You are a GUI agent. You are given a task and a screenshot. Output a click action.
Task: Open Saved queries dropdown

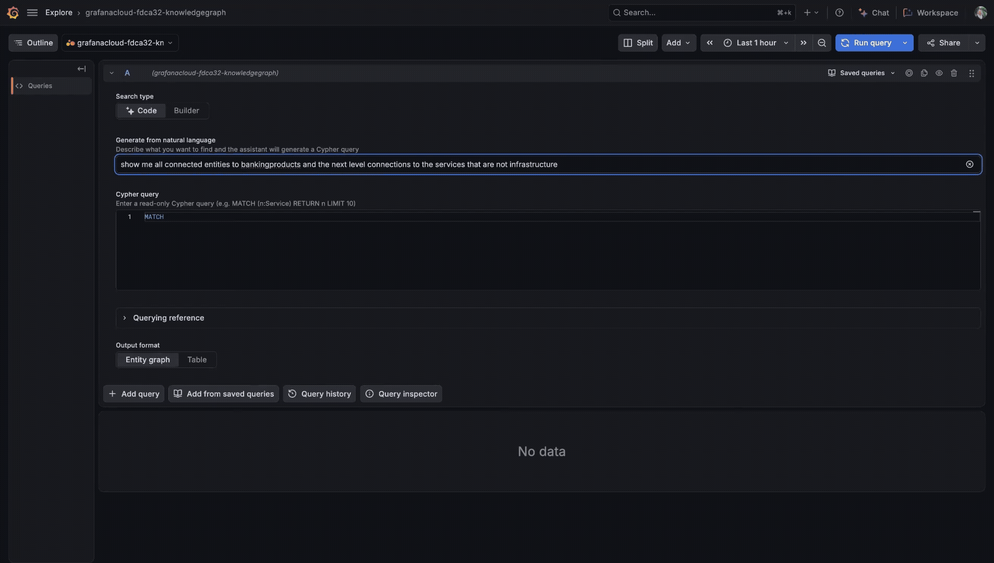click(x=862, y=73)
